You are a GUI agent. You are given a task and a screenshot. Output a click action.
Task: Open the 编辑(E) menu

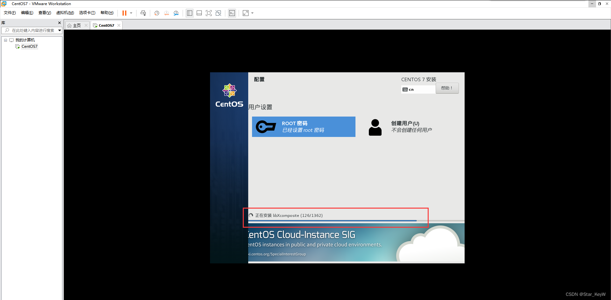27,13
